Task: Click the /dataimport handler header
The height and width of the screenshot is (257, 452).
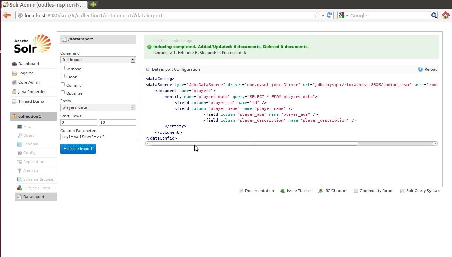Action: 98,39
